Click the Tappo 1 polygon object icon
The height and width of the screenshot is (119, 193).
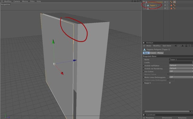pos(148,5)
